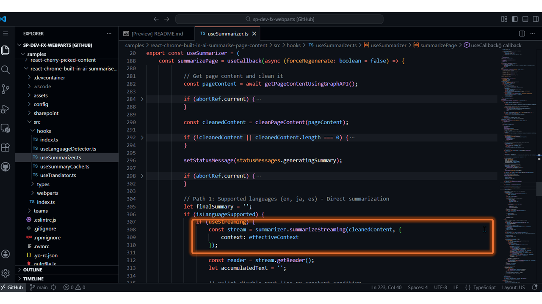Expand the folded region at line 284
542x304 pixels.
(142, 99)
